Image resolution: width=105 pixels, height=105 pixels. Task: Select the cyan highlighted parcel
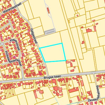click(53, 53)
